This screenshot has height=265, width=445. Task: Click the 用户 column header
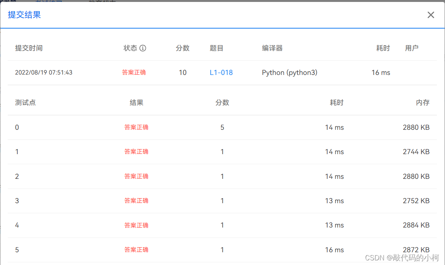[x=412, y=48]
